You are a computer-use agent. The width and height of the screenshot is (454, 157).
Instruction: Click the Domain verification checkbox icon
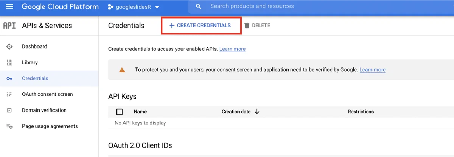coord(9,110)
